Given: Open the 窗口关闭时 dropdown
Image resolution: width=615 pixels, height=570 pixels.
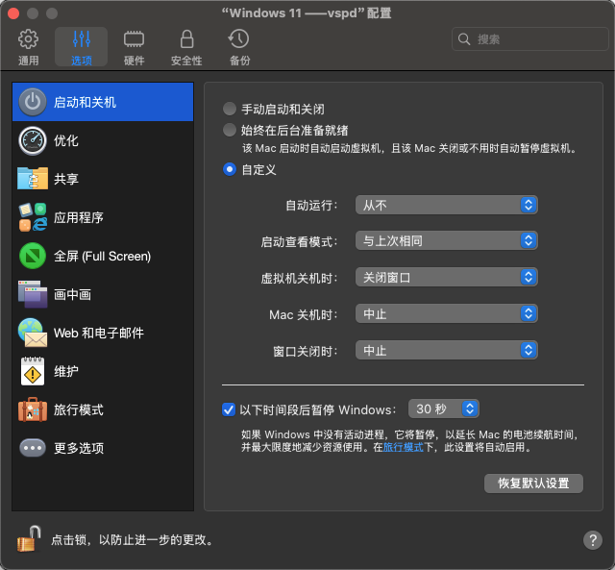Looking at the screenshot, I should (446, 350).
